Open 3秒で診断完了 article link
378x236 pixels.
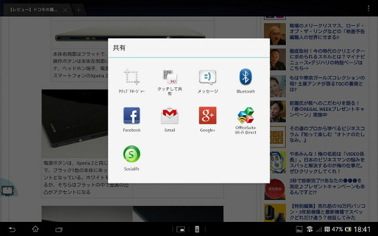327,186
